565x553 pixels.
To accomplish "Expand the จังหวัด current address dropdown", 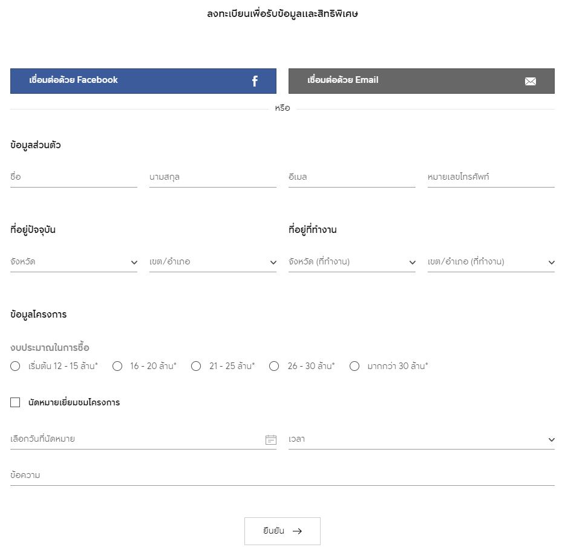I will tap(74, 262).
